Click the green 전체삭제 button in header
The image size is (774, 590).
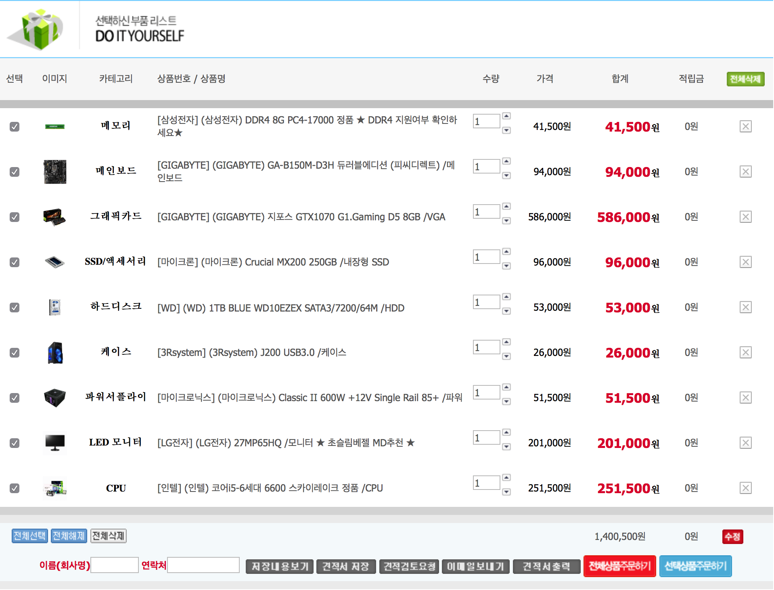(x=745, y=79)
